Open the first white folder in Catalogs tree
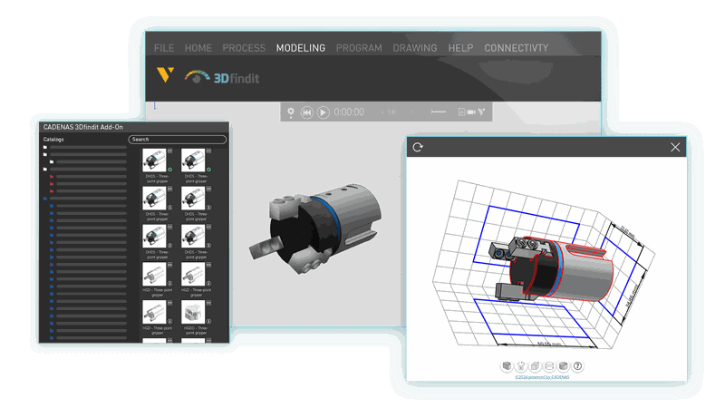Screen dimensions: 725x408 pos(45,147)
